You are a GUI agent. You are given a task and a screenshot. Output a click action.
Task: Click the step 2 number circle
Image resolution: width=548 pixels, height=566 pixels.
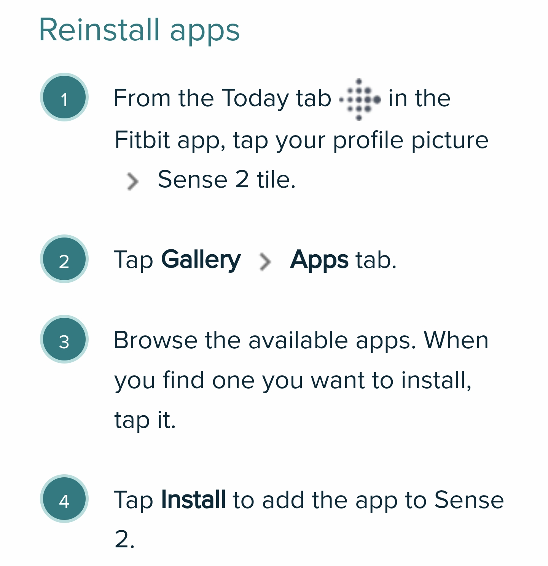click(x=64, y=259)
